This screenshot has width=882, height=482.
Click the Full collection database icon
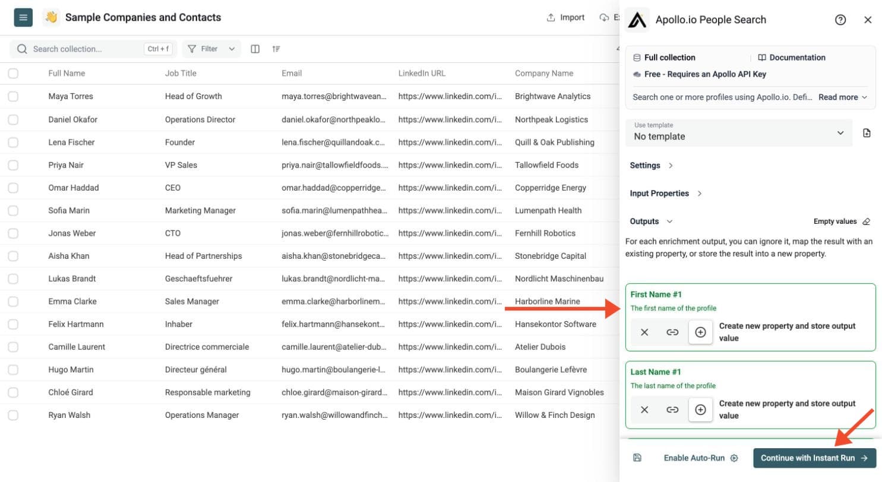pos(637,58)
